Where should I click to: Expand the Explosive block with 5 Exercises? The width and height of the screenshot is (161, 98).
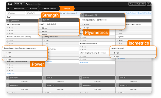pyautogui.click(x=81, y=78)
